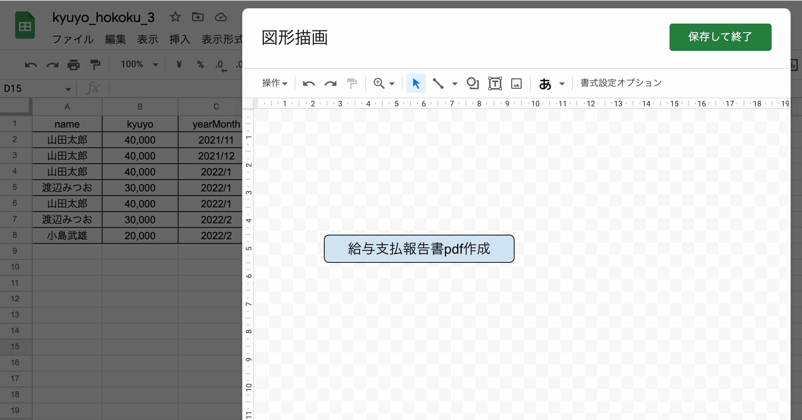Screen dimensions: 802x420
Task: Choose the Select arrow tool
Action: pos(416,83)
